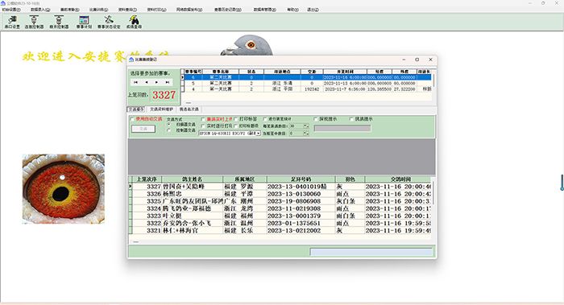564x305 pixels.
Task: Enable the cage statistics checkbox
Action: (265, 119)
